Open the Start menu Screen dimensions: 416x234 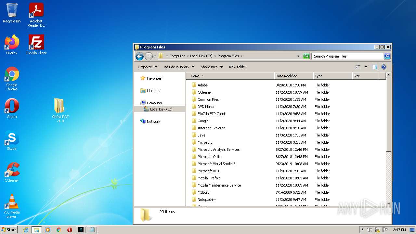click(x=9, y=230)
